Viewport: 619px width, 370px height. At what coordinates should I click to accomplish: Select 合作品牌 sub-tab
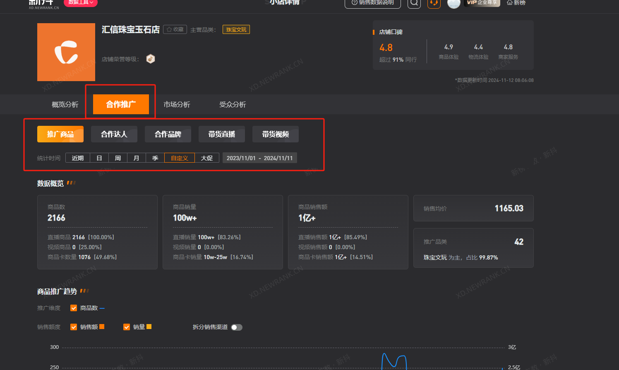click(168, 134)
